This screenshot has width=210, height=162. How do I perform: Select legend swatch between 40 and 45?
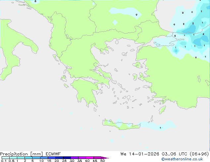[90, 158]
